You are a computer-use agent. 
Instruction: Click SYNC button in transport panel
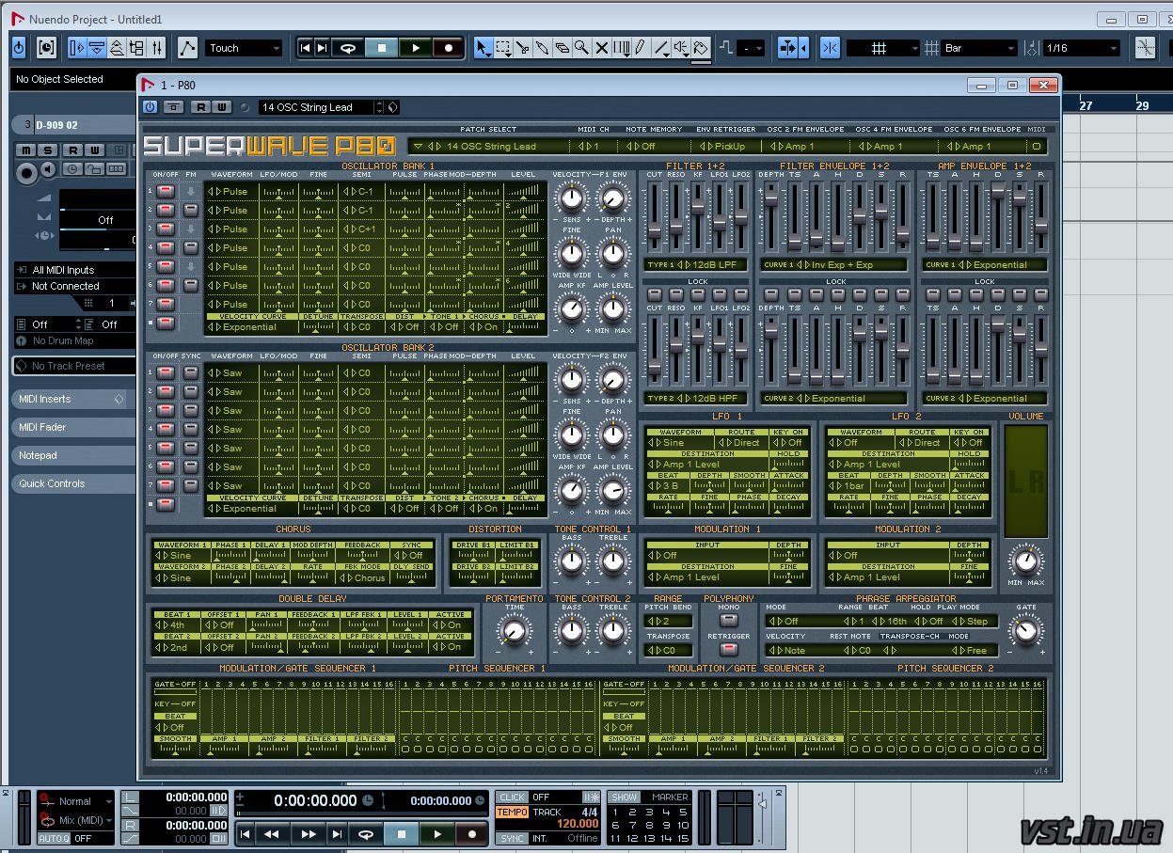[x=513, y=838]
